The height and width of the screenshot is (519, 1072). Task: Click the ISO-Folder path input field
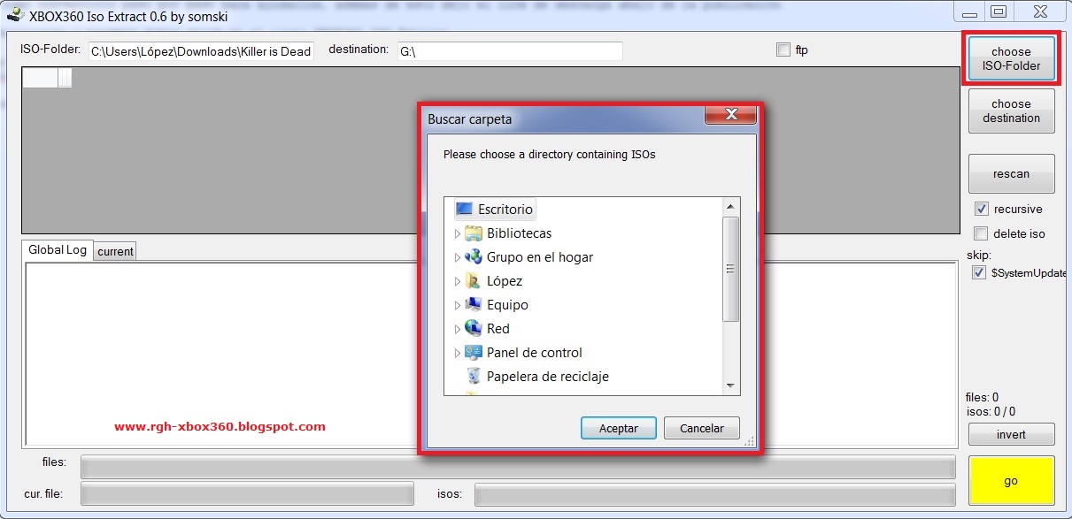[x=201, y=51]
